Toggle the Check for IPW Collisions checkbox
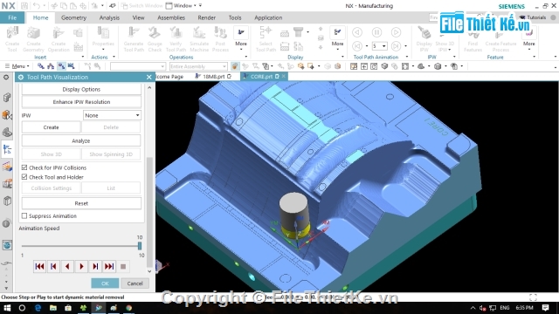This screenshot has height=314, width=559. click(x=24, y=167)
